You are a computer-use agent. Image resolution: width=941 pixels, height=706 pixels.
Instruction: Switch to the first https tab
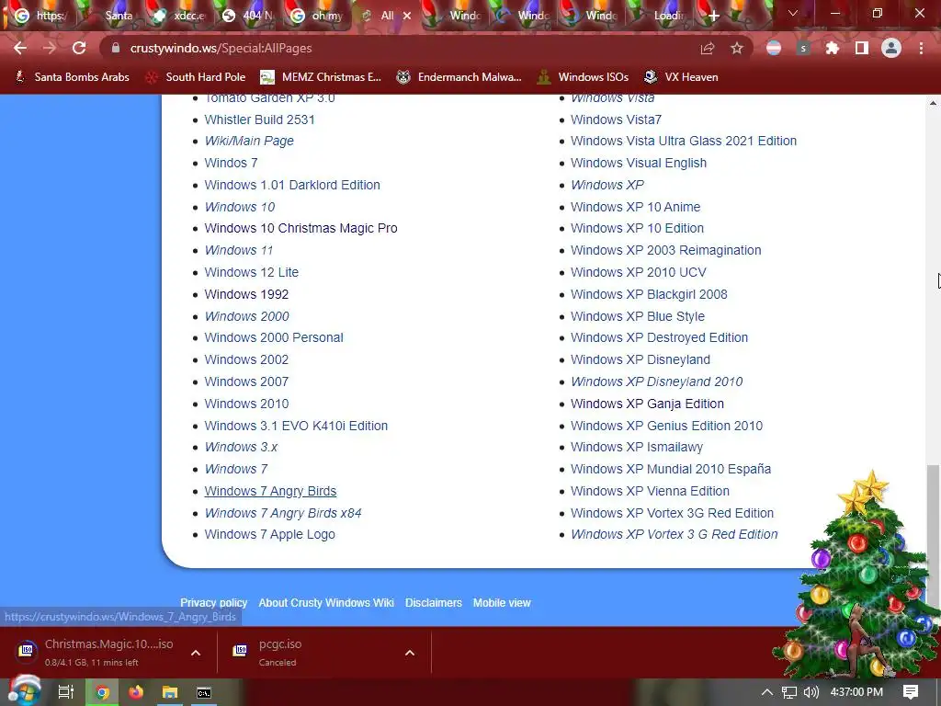40,16
